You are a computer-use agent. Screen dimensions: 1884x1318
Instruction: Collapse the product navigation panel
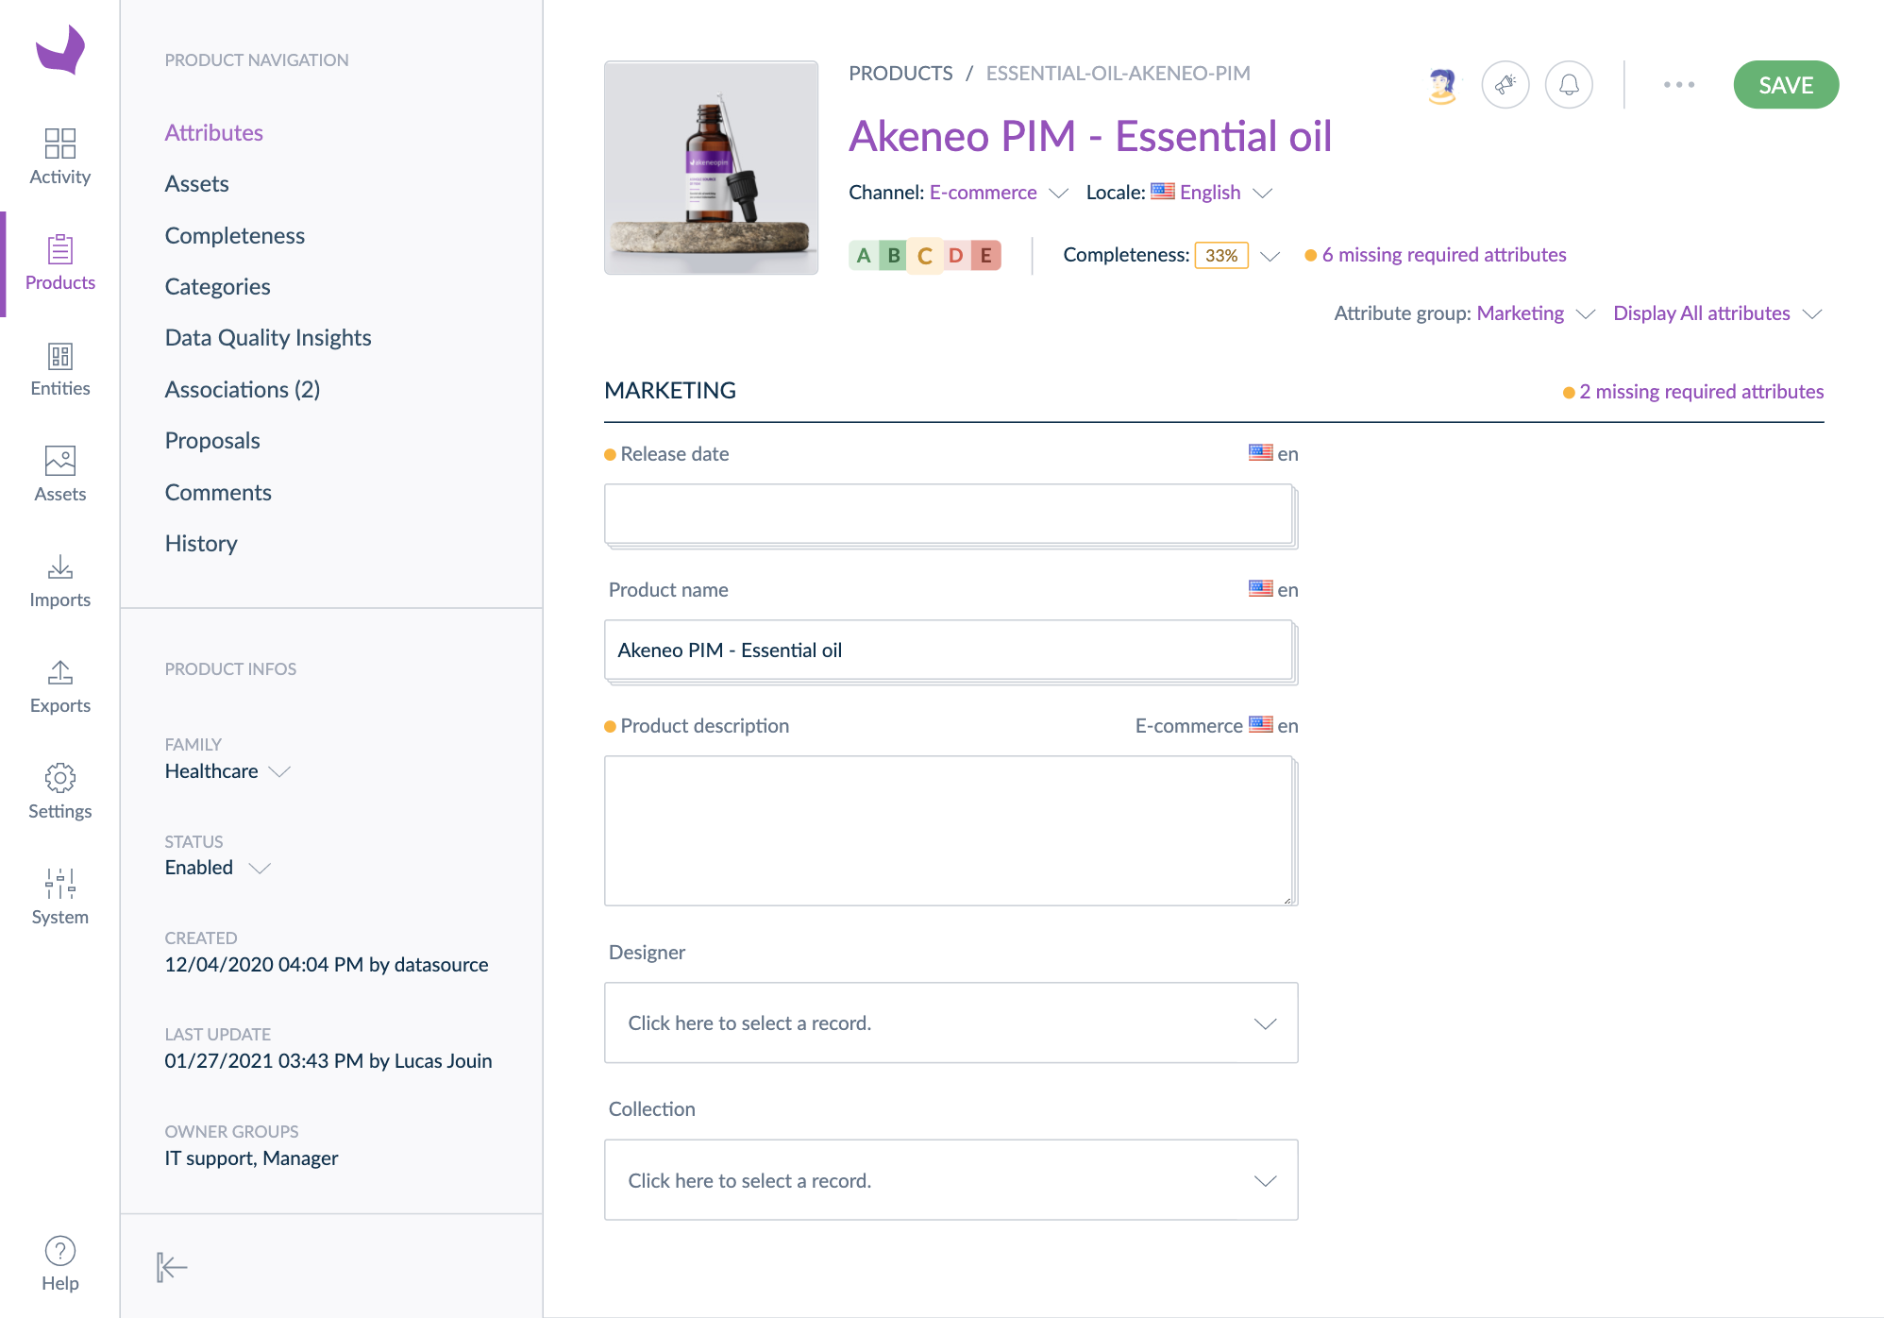pyautogui.click(x=171, y=1267)
